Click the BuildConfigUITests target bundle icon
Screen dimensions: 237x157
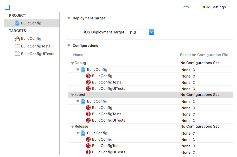pyautogui.click(x=17, y=54)
